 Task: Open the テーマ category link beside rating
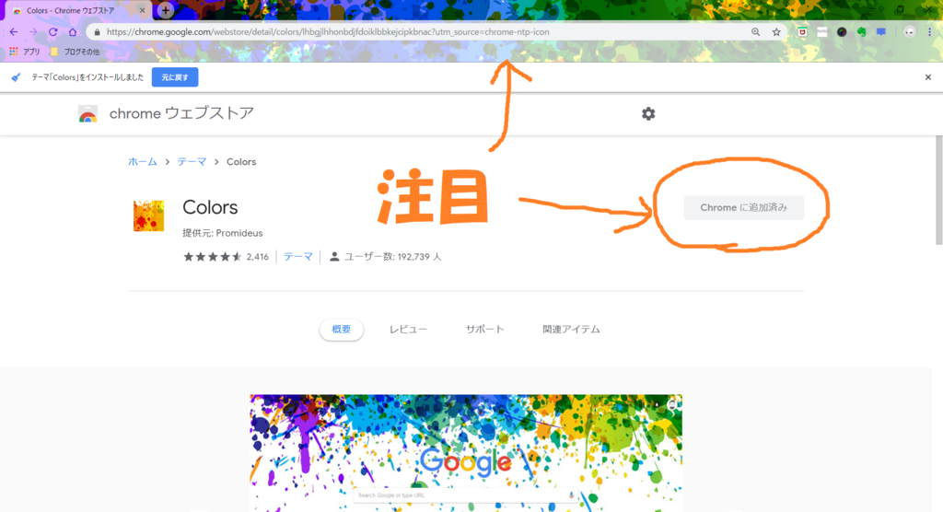coord(298,257)
